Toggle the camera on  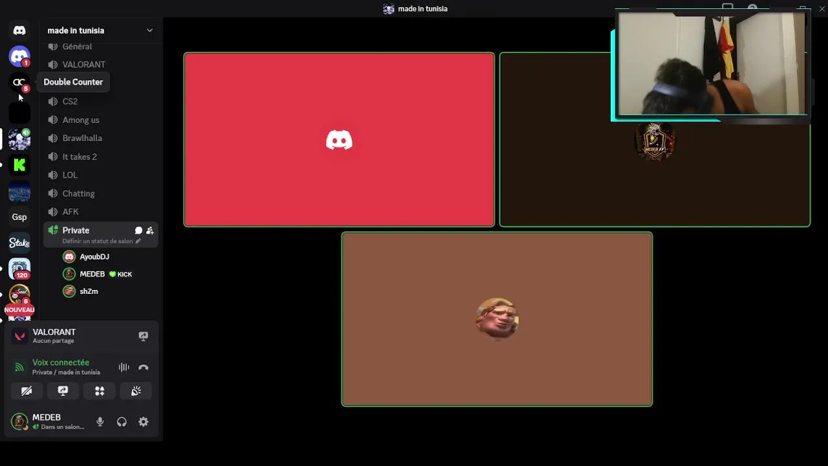27,391
